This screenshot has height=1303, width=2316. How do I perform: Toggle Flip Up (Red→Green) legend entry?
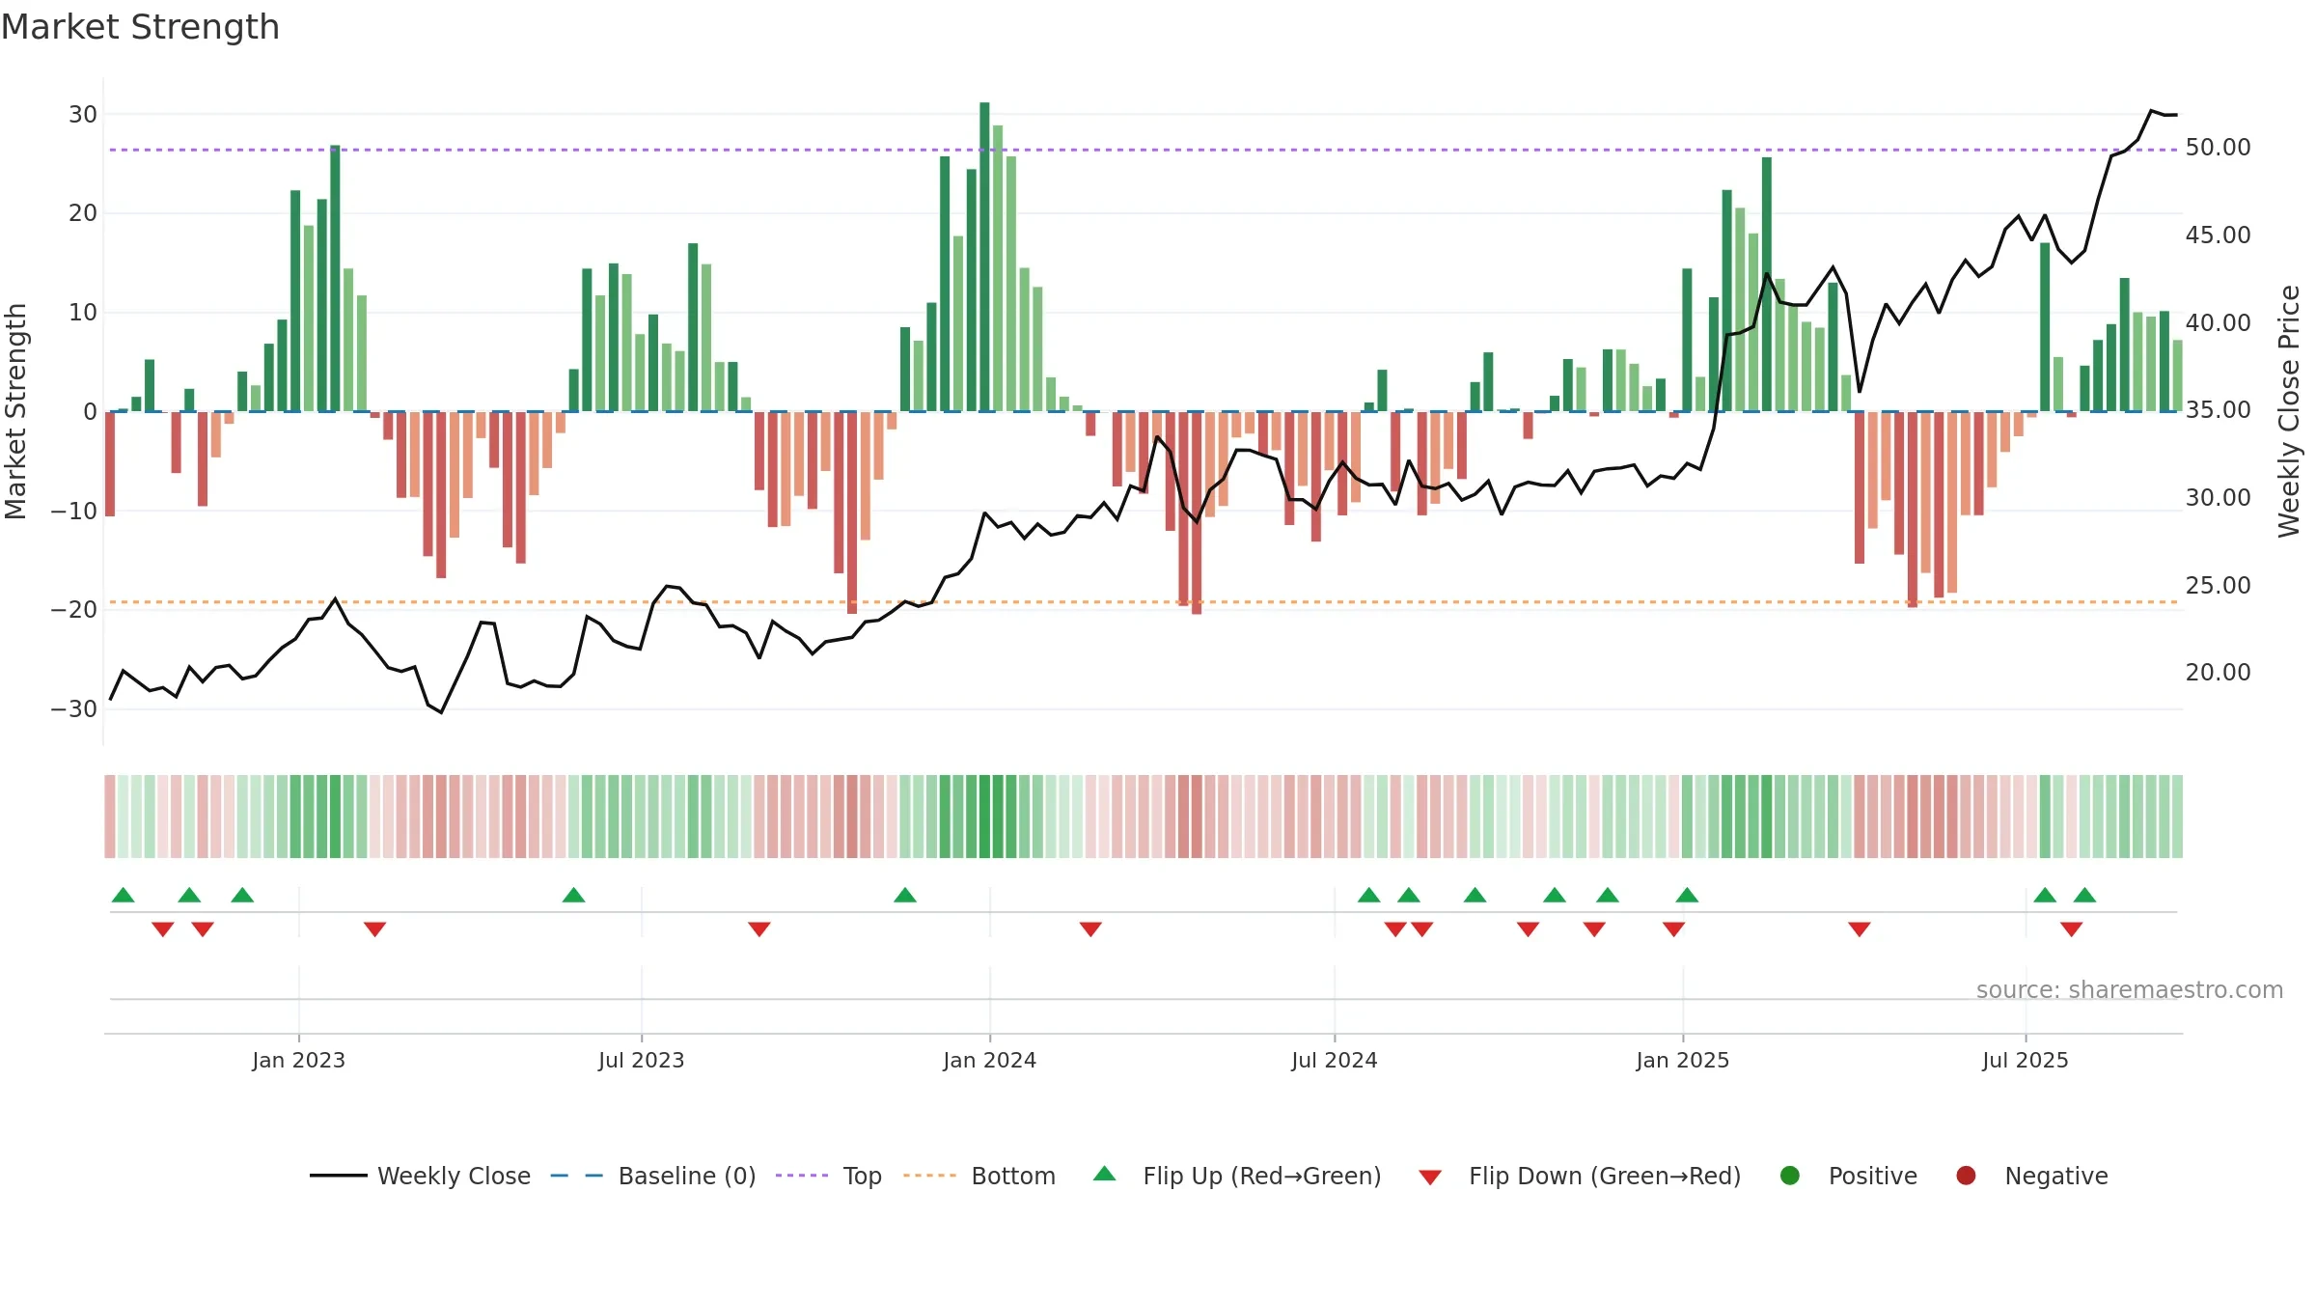1237,1176
